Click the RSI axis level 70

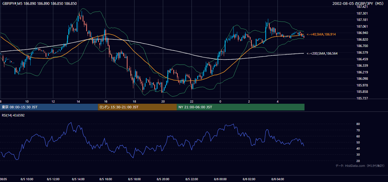tap(358, 130)
